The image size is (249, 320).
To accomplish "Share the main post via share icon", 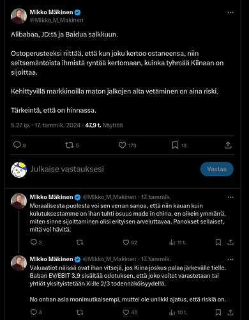I will [x=228, y=145].
